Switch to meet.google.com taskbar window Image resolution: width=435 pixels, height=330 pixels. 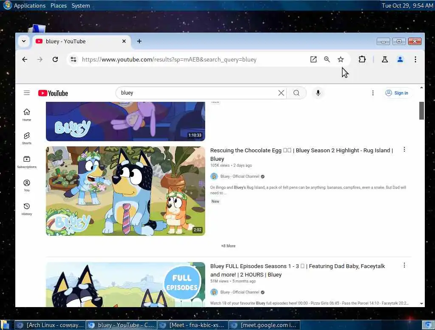[x=264, y=325]
